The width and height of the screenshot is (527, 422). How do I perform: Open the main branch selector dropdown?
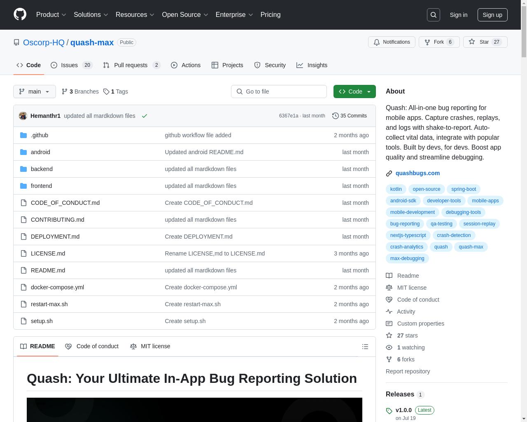coord(35,91)
